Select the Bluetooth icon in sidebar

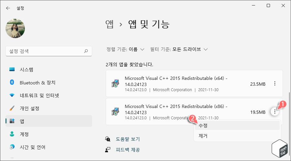12,82
